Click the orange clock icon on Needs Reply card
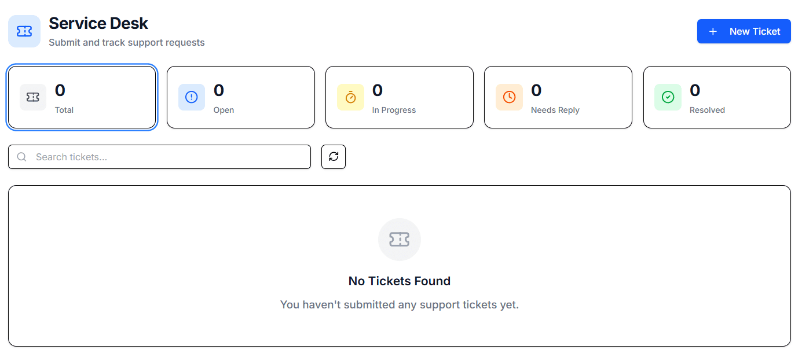 509,97
